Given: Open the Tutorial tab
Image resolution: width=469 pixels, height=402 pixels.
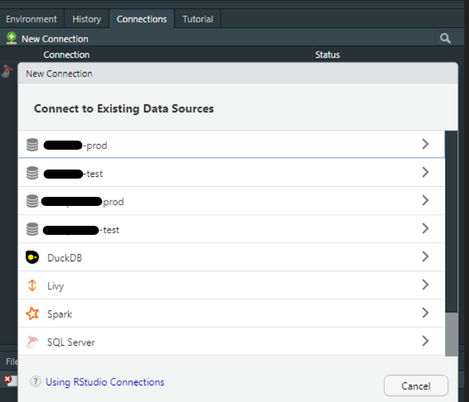Looking at the screenshot, I should (x=198, y=19).
